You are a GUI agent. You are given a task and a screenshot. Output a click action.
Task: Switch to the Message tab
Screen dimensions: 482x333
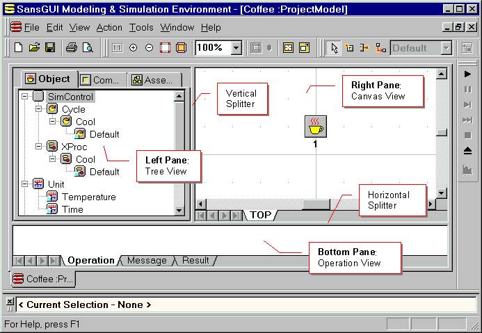tap(147, 261)
